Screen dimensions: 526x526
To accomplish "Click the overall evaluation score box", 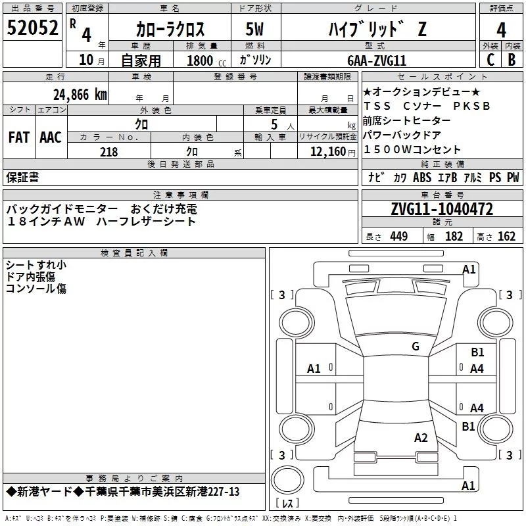I will pos(501,29).
